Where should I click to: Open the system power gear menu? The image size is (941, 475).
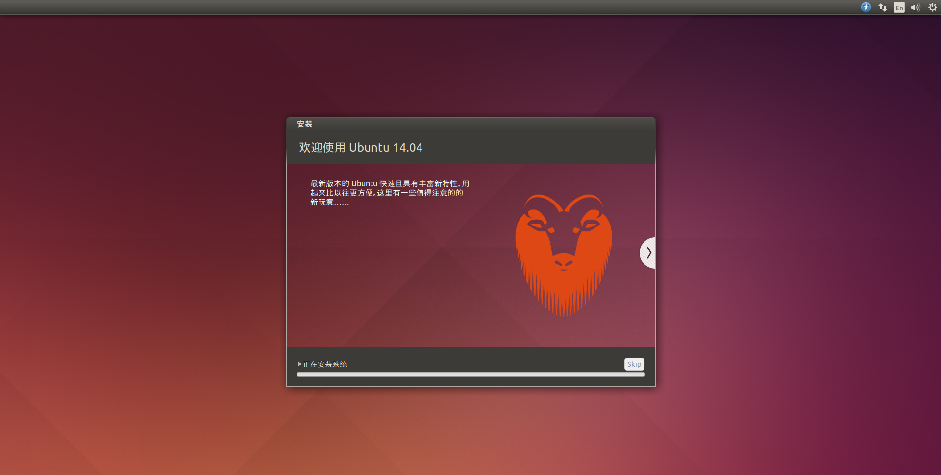[x=933, y=7]
